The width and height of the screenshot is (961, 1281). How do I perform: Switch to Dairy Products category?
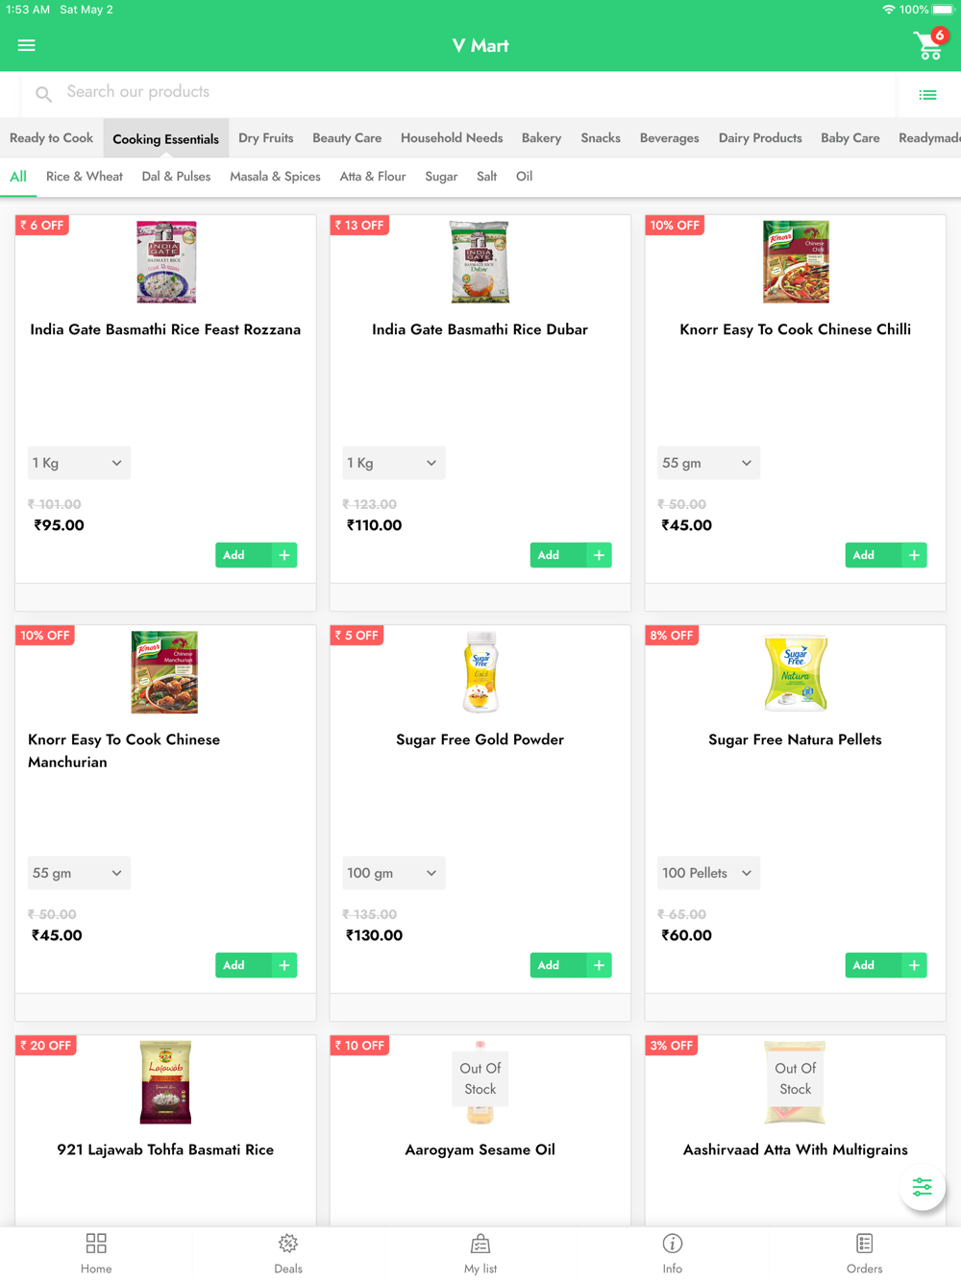760,138
